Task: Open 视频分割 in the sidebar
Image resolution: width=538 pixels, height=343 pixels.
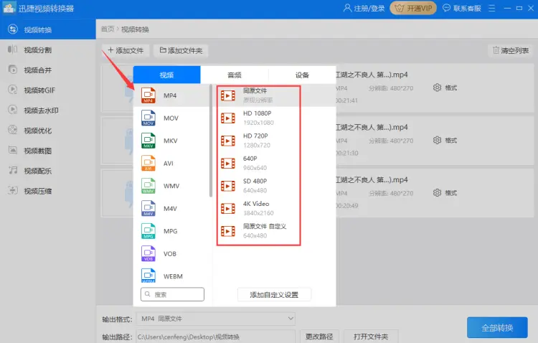Action: pos(47,50)
